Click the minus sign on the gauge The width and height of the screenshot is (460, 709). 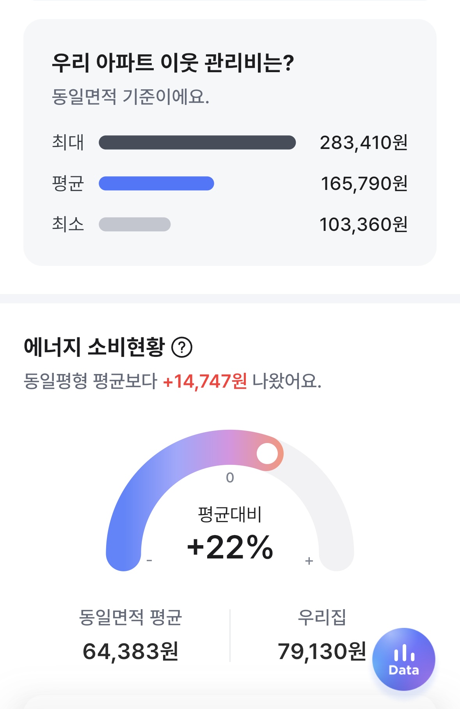point(149,561)
